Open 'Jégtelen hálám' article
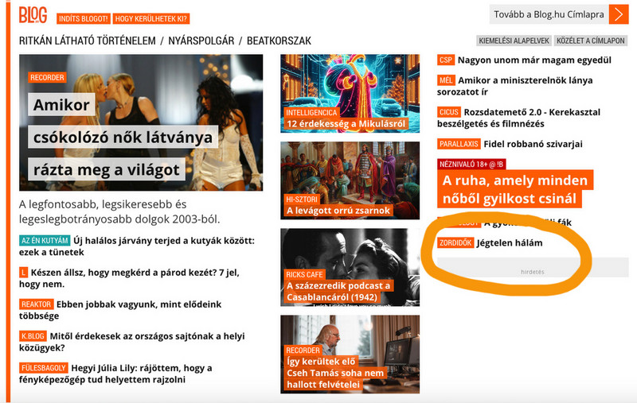 coord(510,243)
